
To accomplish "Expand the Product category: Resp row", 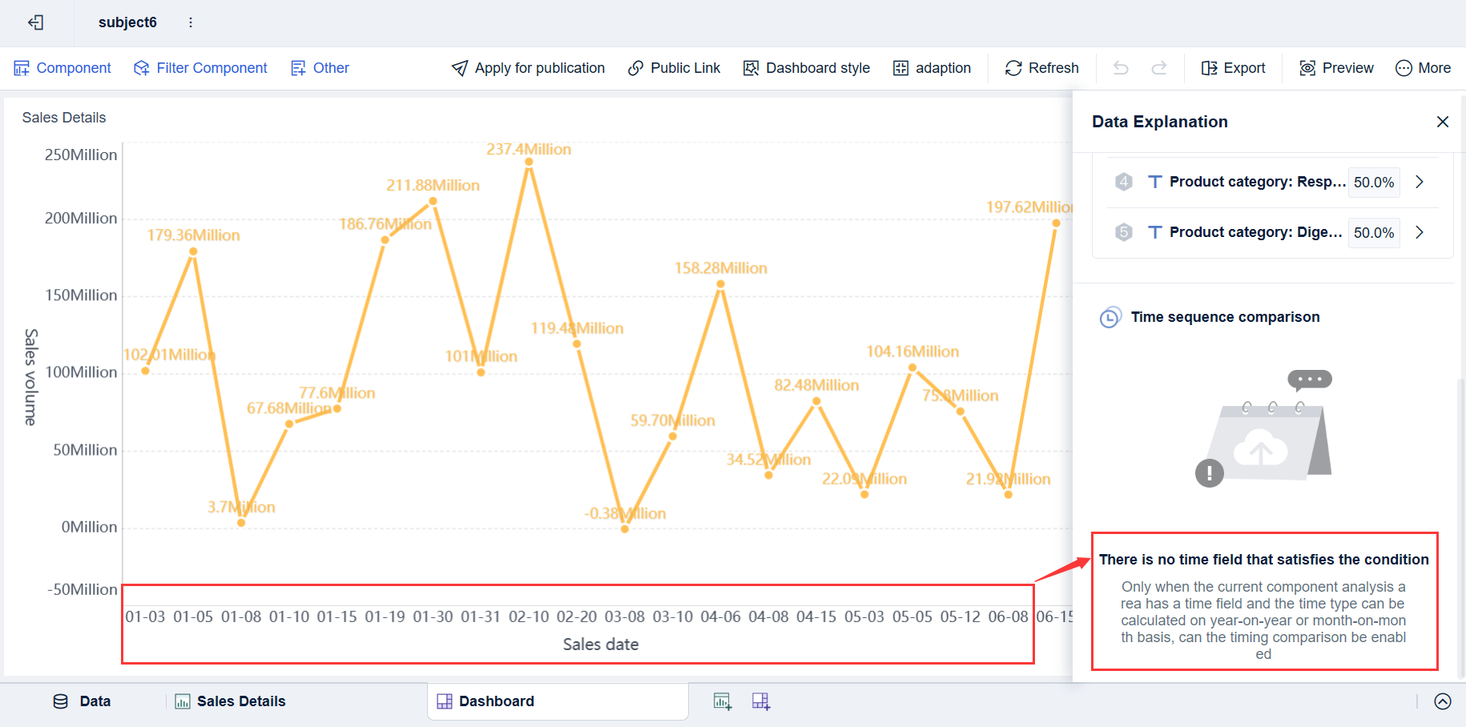I will 1419,182.
